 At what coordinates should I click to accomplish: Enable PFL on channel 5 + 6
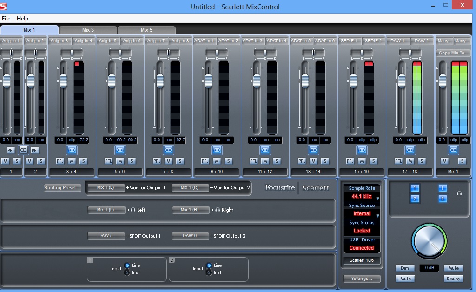[x=108, y=161]
